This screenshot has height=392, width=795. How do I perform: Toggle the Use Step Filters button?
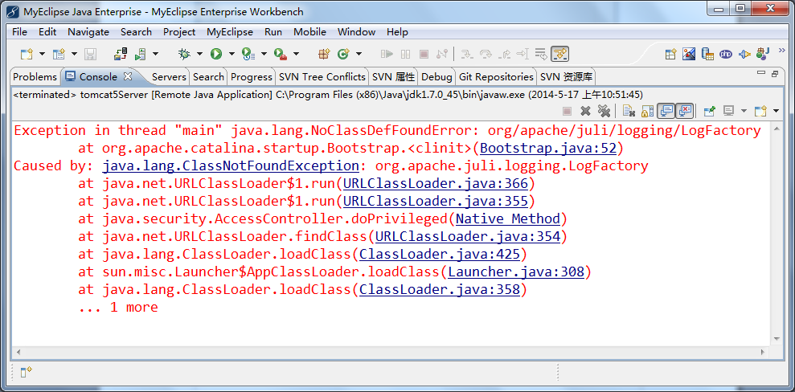[560, 54]
